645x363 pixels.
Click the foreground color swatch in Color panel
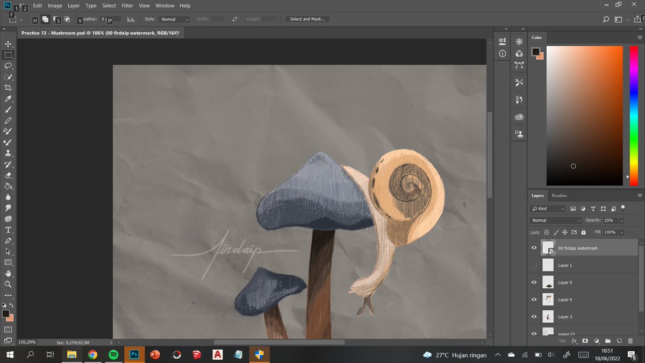(535, 52)
